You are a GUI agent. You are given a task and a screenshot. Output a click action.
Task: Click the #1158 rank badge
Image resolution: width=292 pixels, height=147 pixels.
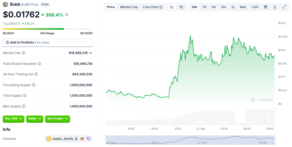[45, 4]
